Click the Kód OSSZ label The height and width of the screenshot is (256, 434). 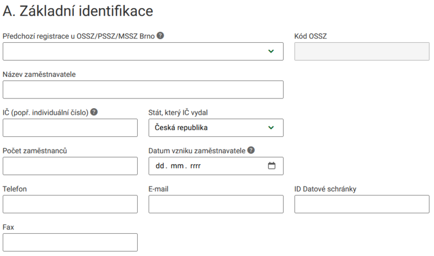coord(310,36)
